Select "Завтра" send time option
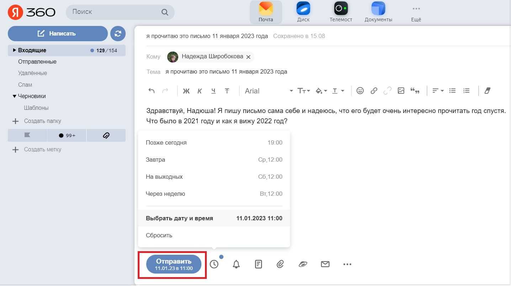The width and height of the screenshot is (511, 286). [214, 160]
